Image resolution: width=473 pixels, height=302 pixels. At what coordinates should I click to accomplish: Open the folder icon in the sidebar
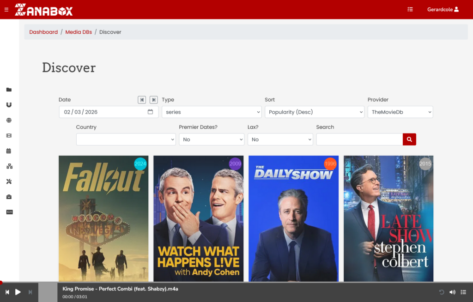pyautogui.click(x=9, y=90)
